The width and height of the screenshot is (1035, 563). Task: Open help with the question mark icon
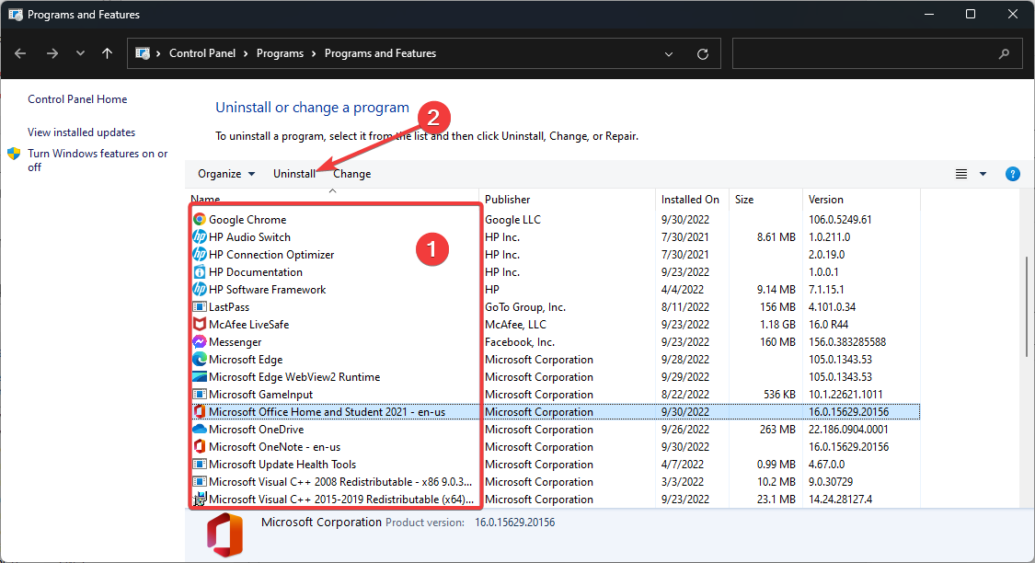point(1013,174)
